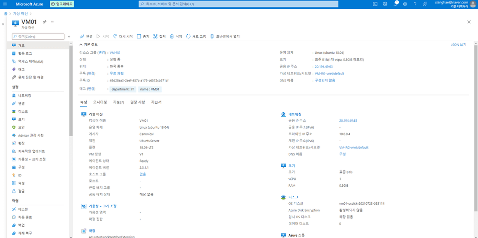Viewport: 478px width, 238px height.
Task: Collapse the sidebar with the double chevron
Action: point(69,37)
